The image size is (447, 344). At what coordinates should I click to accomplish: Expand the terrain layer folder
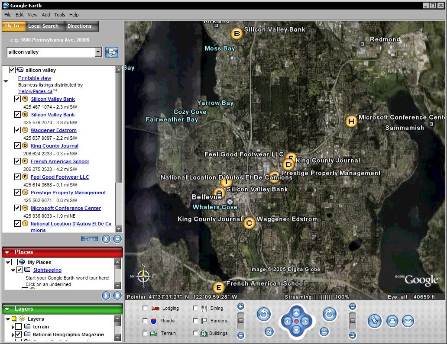coord(13,327)
